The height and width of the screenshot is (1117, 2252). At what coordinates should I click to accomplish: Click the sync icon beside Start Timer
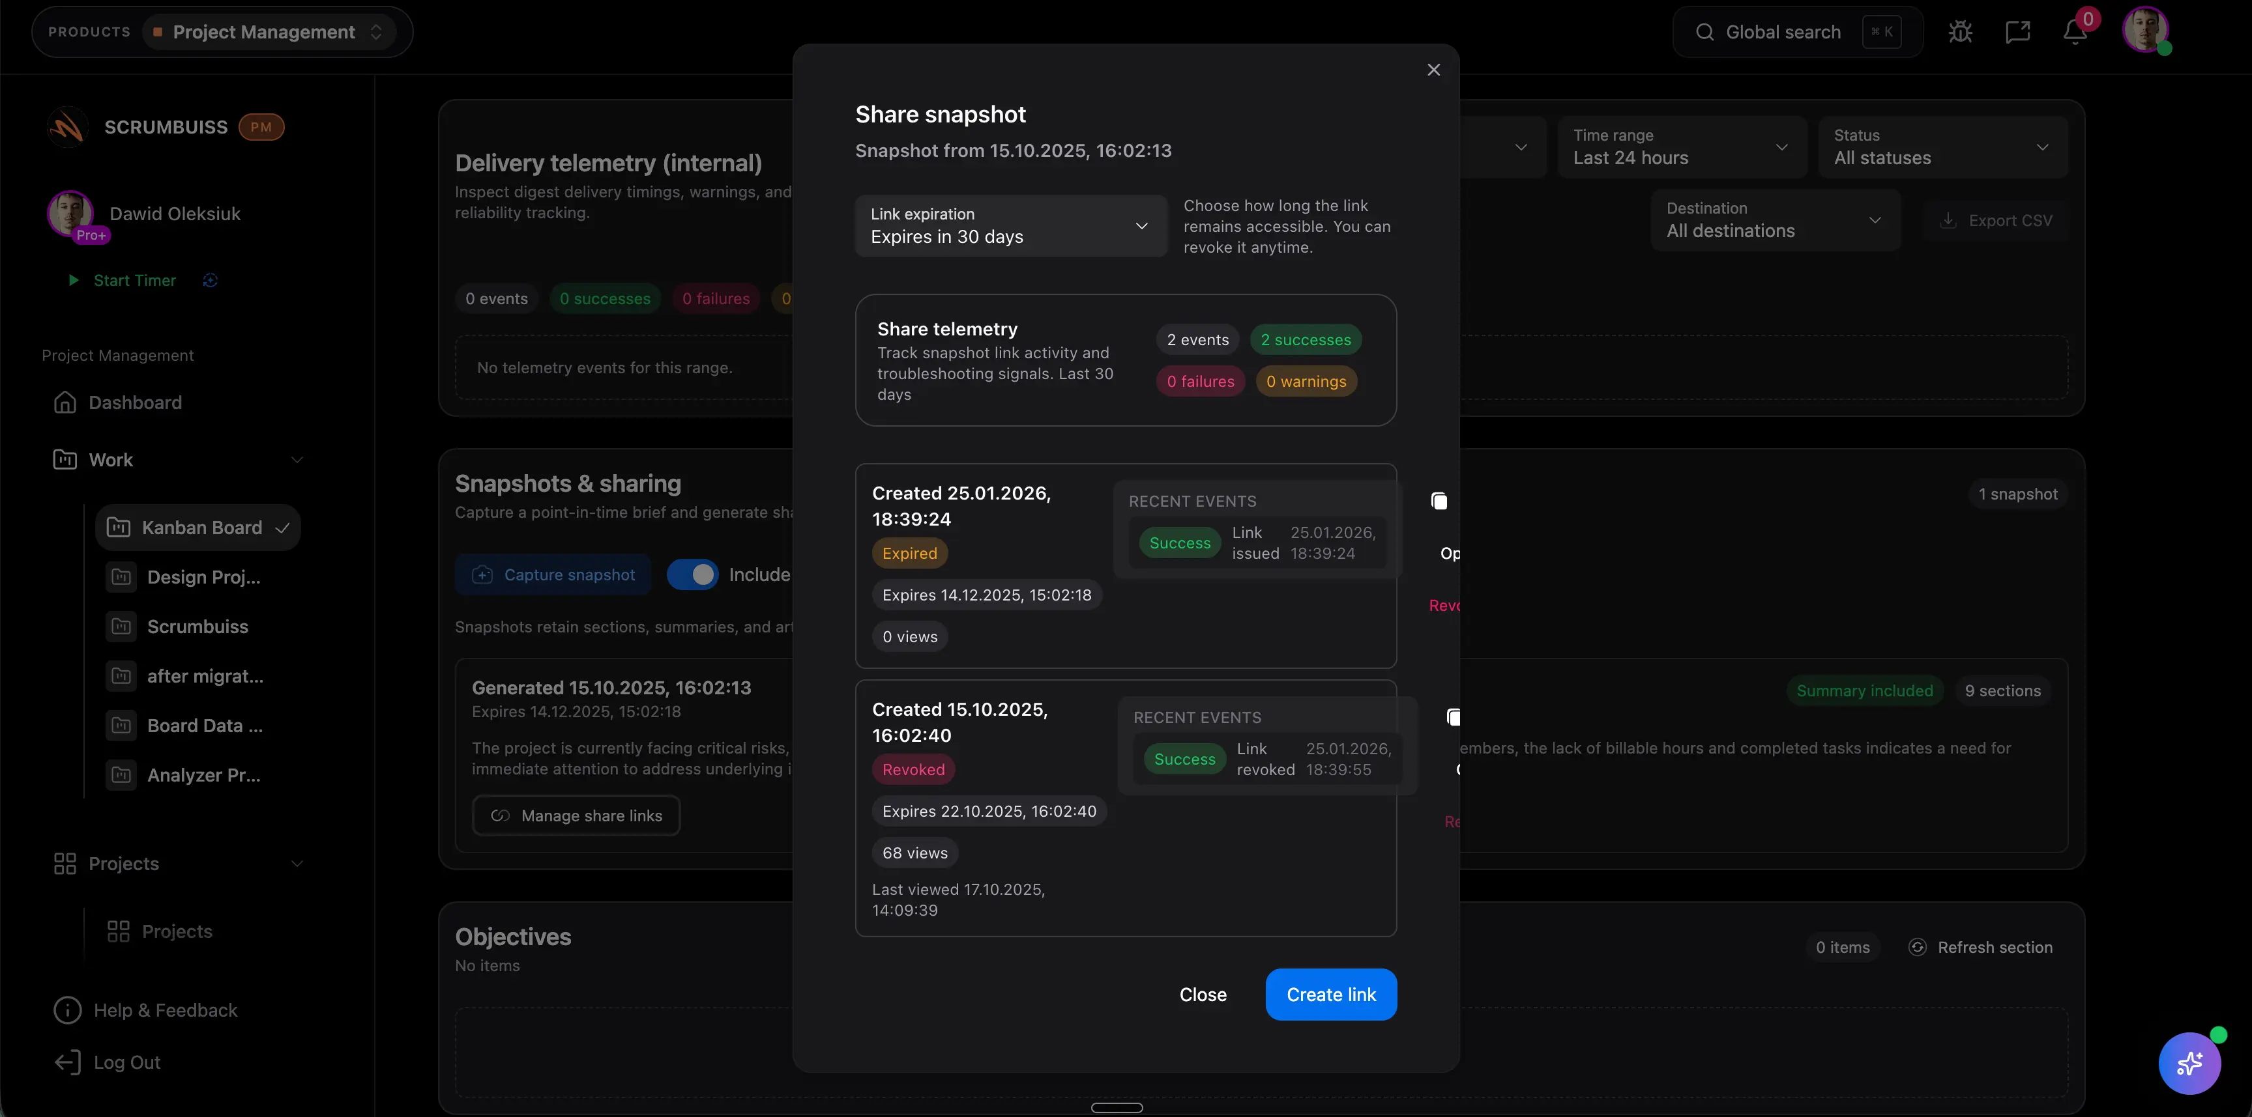[210, 280]
